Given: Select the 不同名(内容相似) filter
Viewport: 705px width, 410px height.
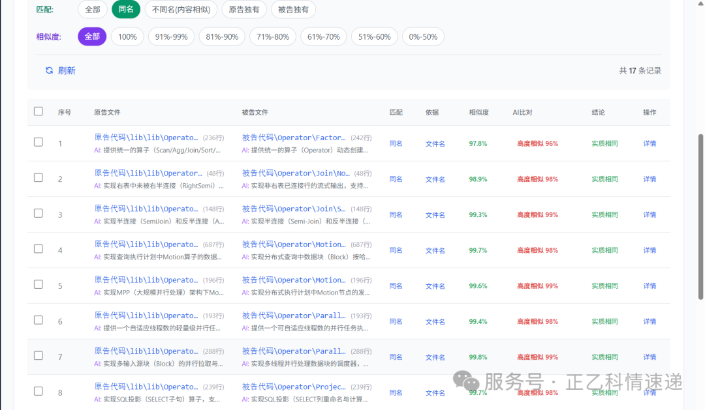Looking at the screenshot, I should click(x=181, y=10).
